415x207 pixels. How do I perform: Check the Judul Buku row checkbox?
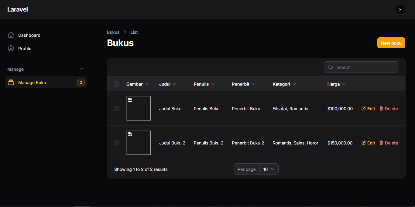tap(117, 108)
